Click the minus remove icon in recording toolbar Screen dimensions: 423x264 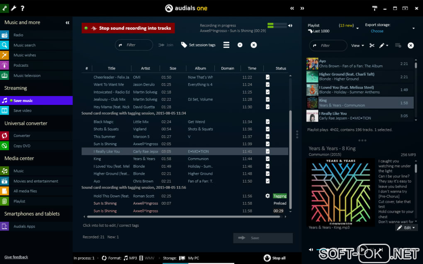240,45
